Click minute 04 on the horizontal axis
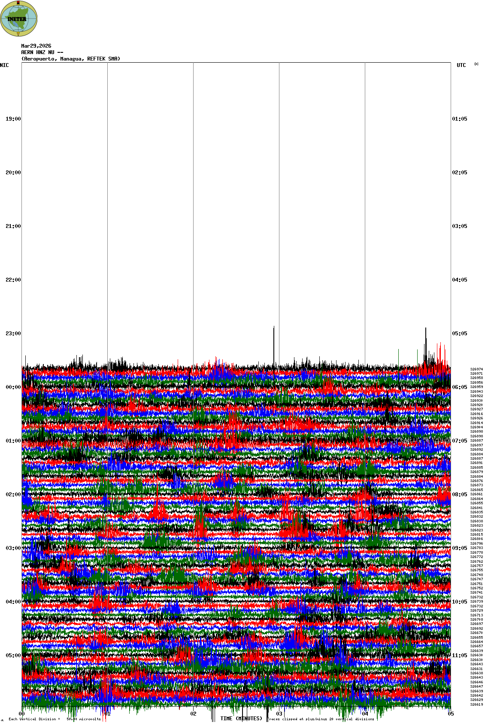485x725 pixels. coord(365,714)
